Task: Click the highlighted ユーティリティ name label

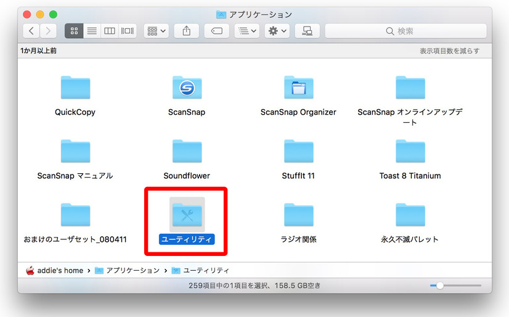Action: tap(187, 239)
